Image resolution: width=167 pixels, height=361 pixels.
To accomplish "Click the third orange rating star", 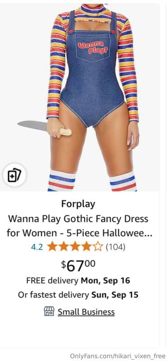I will point(75,247).
